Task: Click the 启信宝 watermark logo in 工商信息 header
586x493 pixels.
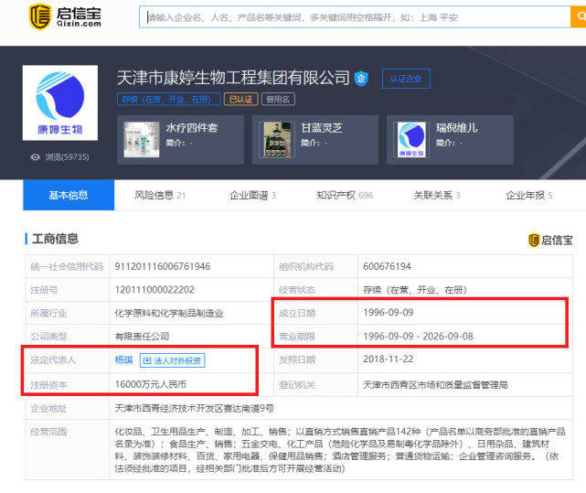Action: [551, 241]
